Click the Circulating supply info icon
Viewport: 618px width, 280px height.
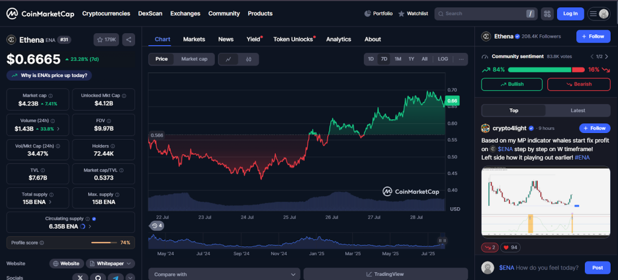(x=88, y=219)
